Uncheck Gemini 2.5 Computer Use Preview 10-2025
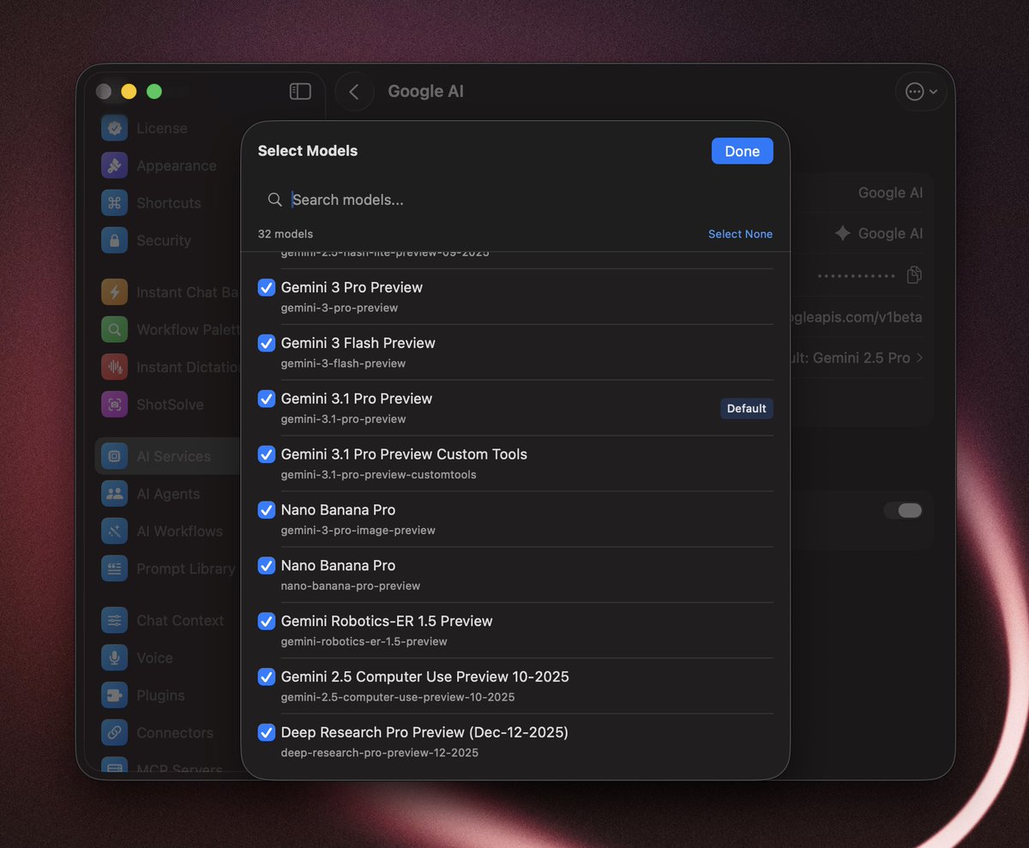Viewport: 1029px width, 848px height. point(267,677)
